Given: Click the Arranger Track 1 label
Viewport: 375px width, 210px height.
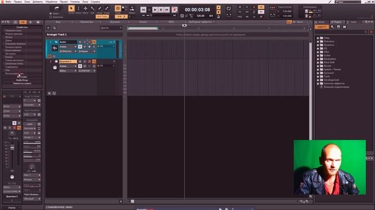Looking at the screenshot, I should pyautogui.click(x=57, y=34).
